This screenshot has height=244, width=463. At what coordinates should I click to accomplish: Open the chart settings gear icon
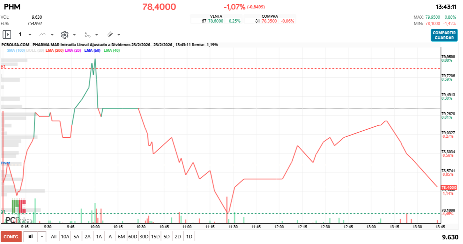click(65, 35)
